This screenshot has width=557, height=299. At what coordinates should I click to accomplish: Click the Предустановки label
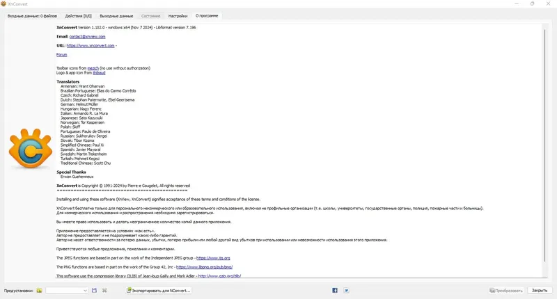[x=19, y=291]
